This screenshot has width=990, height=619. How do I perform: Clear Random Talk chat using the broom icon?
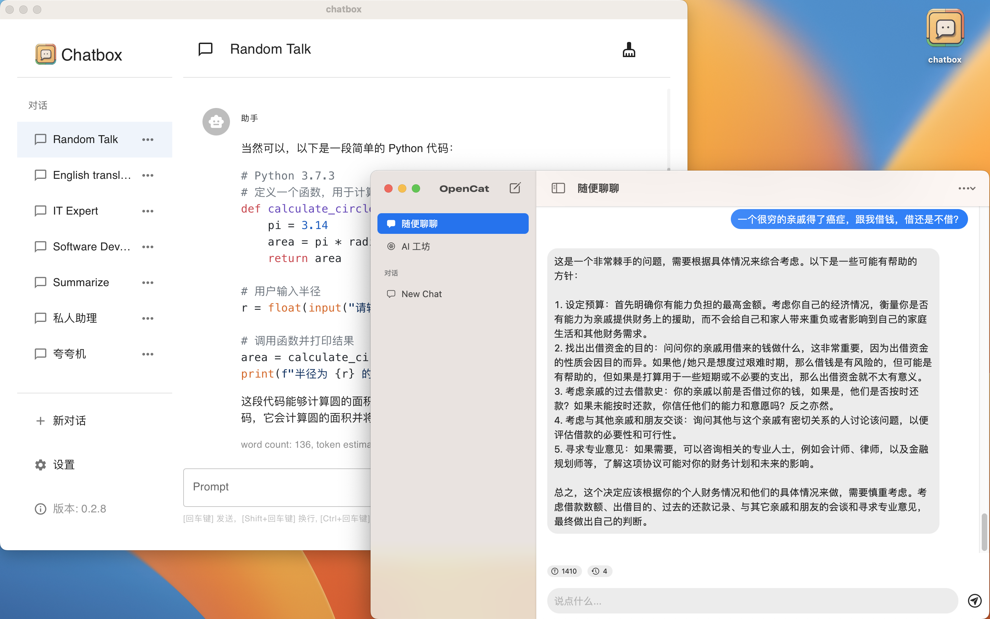point(628,50)
